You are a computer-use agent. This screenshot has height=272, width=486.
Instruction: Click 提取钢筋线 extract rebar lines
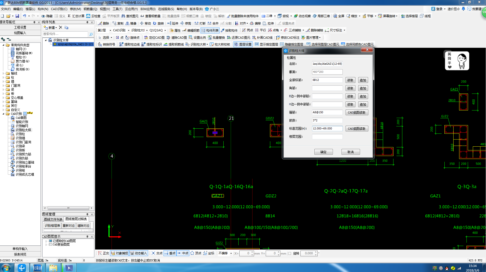tap(174, 44)
